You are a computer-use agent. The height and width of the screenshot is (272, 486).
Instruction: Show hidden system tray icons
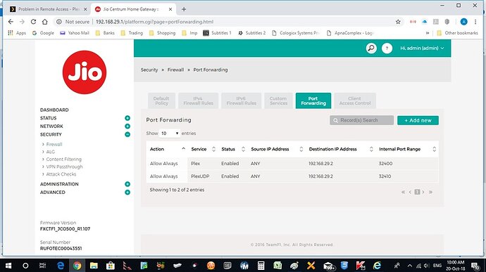(x=410, y=266)
